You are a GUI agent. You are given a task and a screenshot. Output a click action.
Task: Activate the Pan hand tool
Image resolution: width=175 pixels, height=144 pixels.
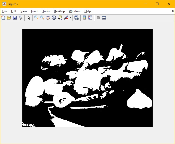[x=48, y=18]
